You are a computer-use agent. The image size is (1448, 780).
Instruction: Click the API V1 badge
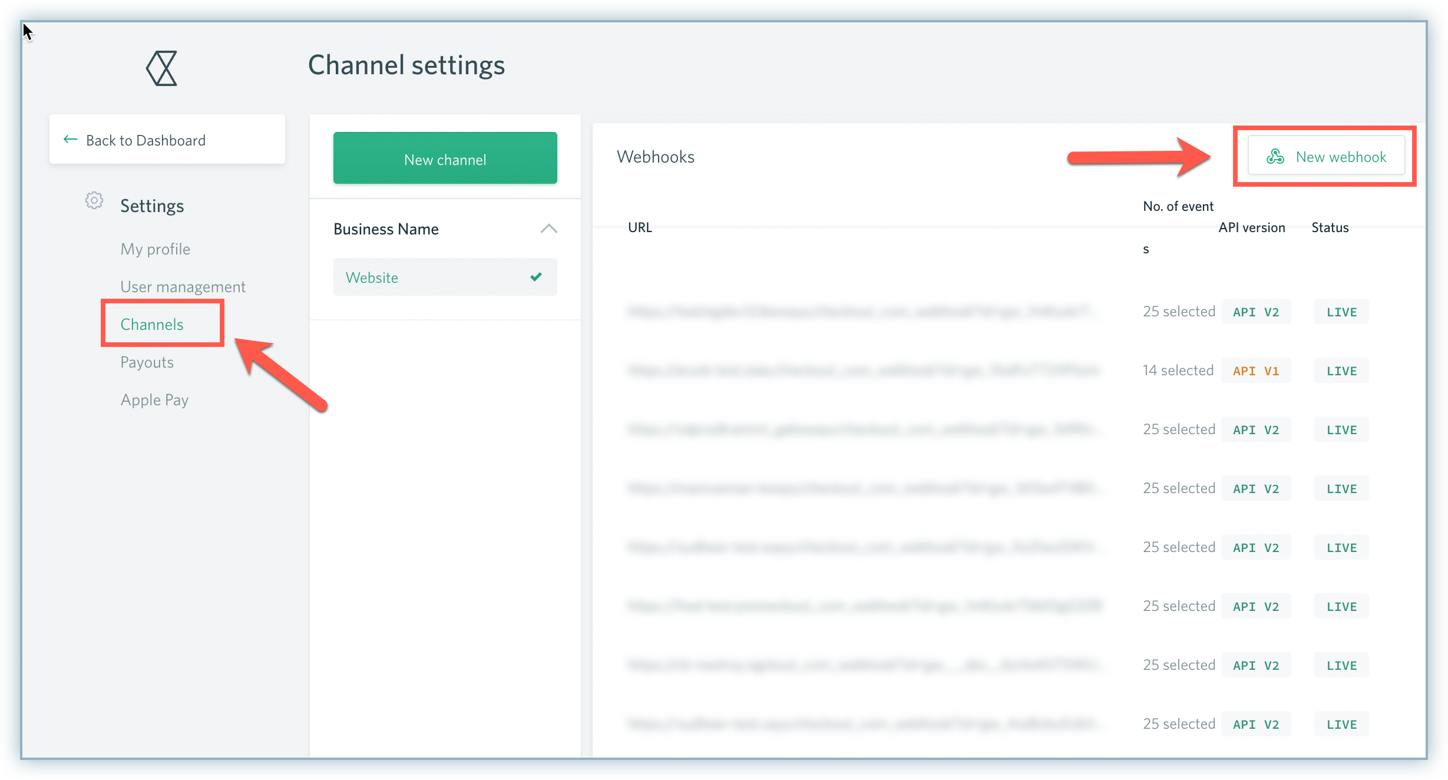[x=1255, y=371]
